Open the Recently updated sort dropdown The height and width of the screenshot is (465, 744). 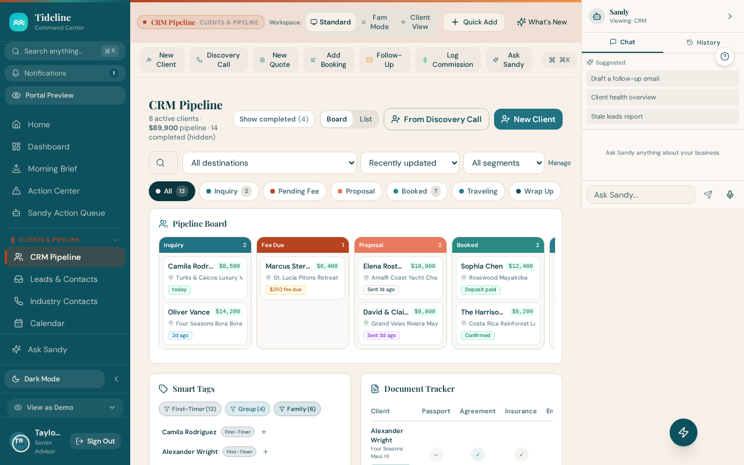tap(410, 163)
